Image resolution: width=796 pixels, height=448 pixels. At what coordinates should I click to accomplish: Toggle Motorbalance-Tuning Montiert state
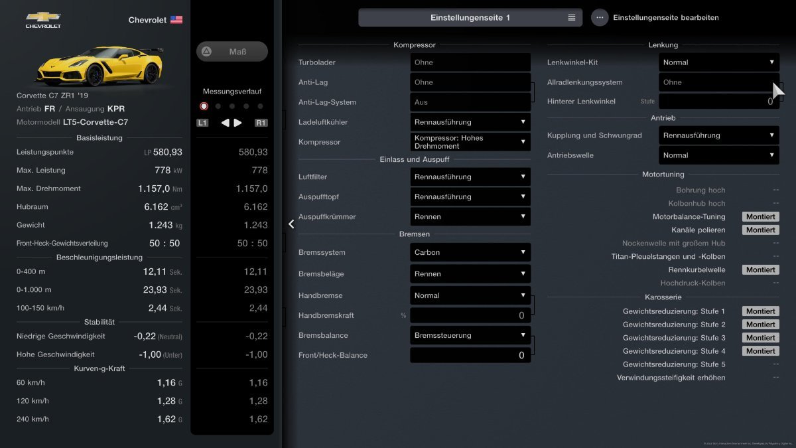pyautogui.click(x=760, y=217)
